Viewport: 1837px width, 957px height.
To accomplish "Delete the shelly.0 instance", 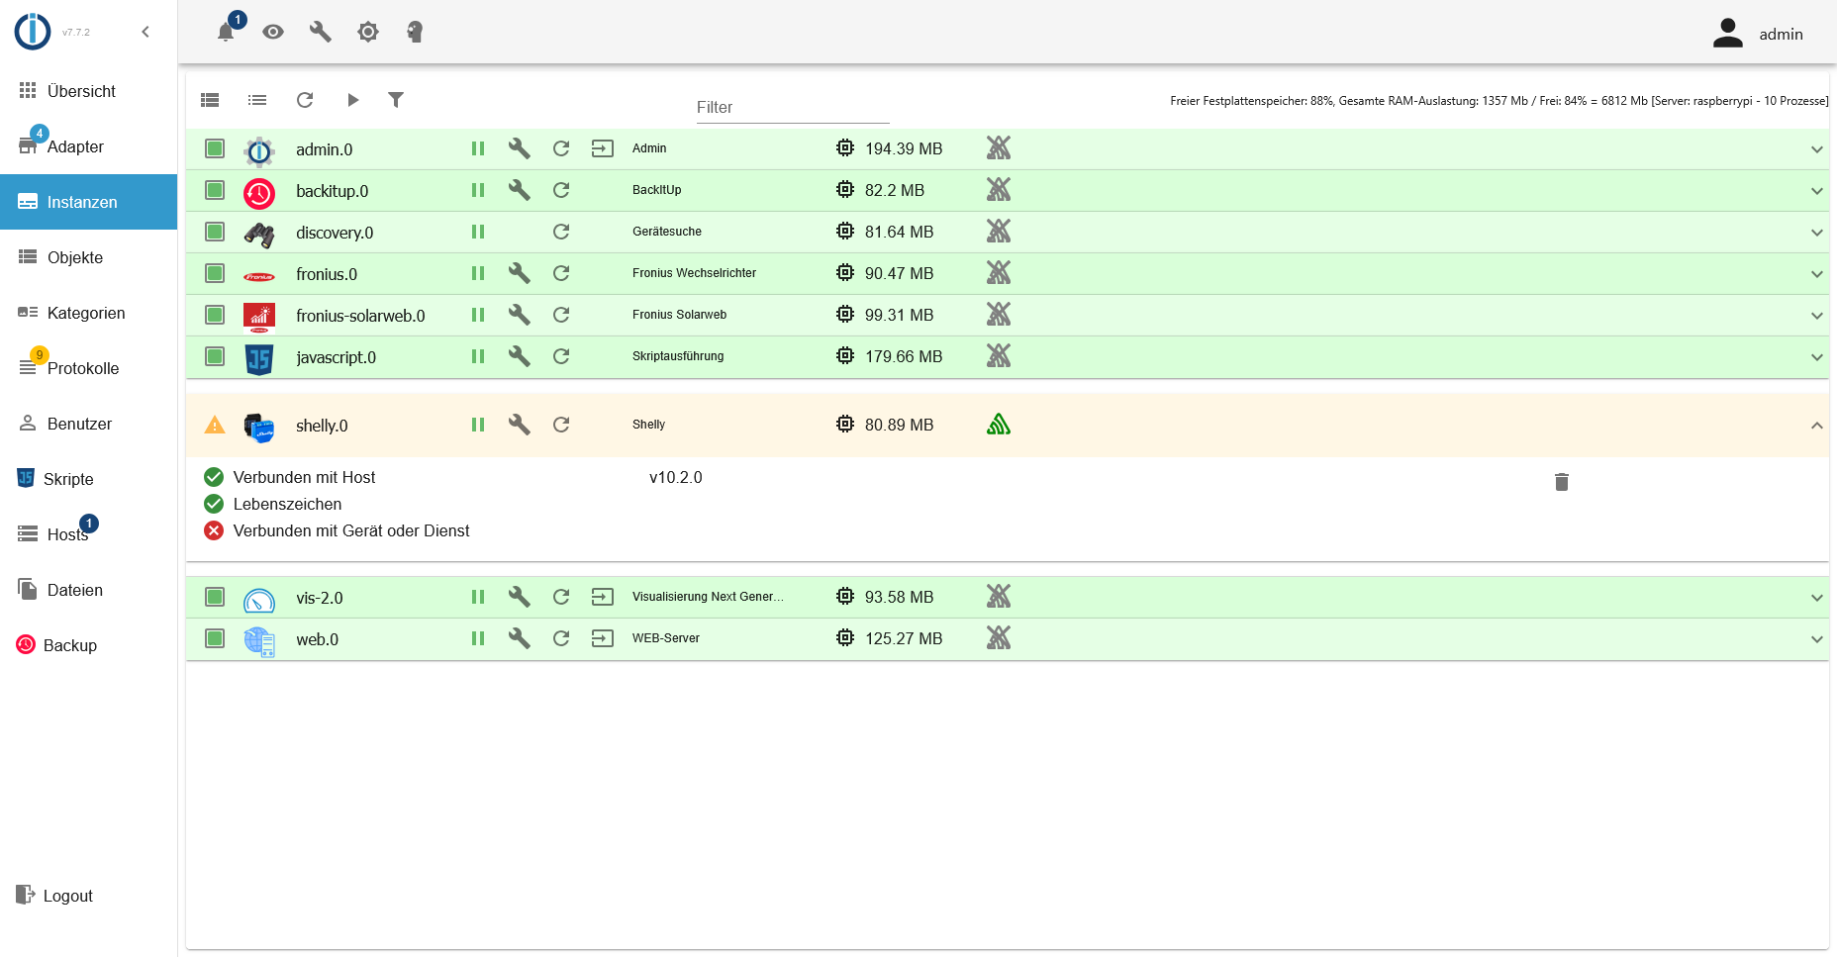I will (1562, 482).
